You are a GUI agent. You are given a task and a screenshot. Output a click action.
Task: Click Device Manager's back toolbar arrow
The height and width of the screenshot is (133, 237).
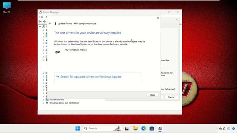40,21
